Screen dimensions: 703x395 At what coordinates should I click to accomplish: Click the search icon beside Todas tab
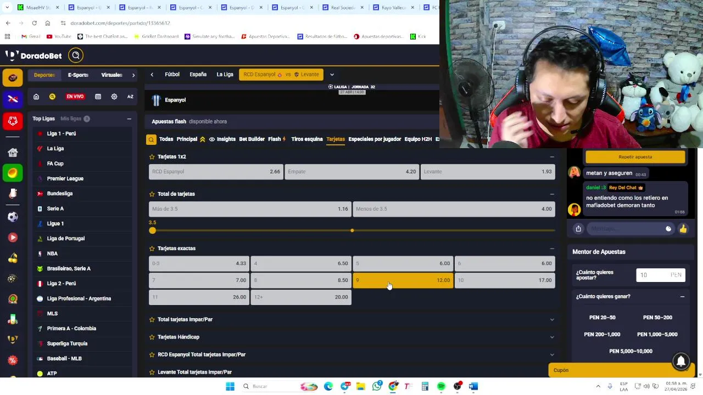point(151,139)
